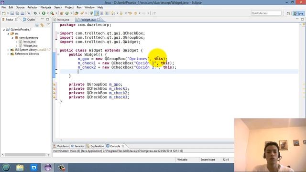Go to Last Edit Location icon

pos(130,13)
